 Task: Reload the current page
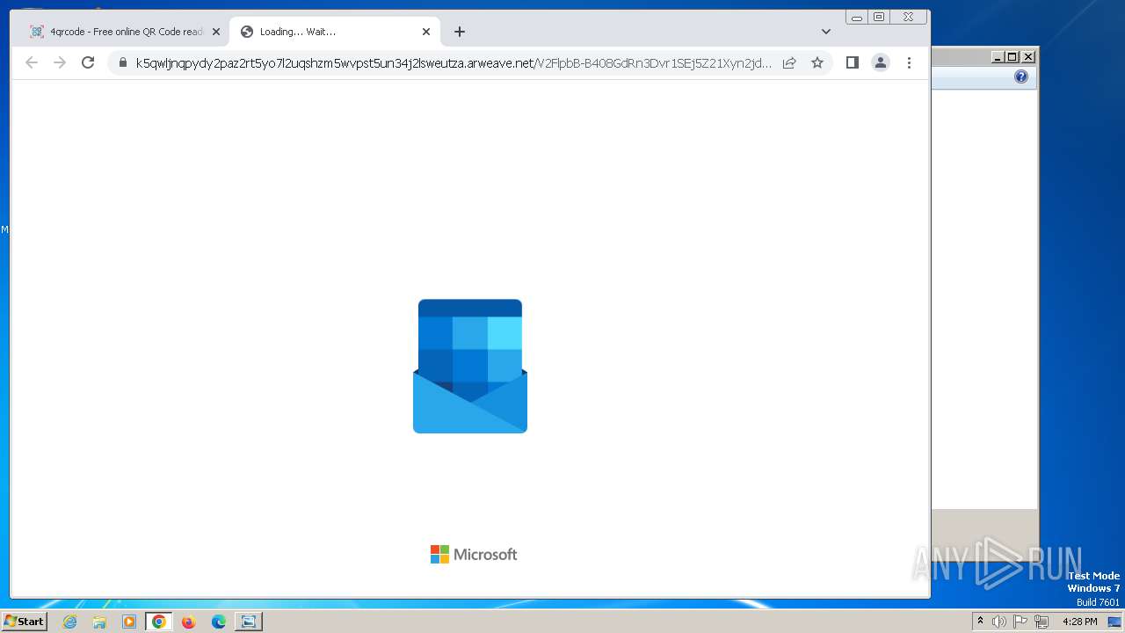pyautogui.click(x=88, y=62)
